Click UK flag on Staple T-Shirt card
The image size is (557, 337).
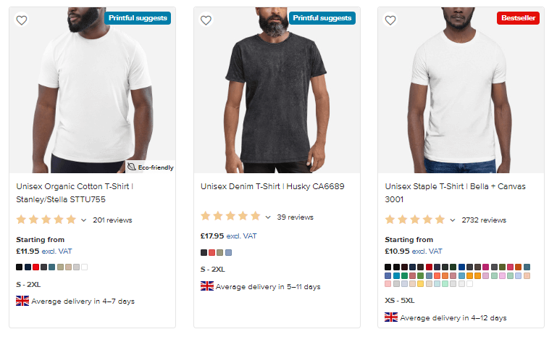point(391,317)
